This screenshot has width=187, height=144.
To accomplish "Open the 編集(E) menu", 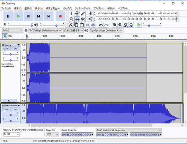I will 18,9.
